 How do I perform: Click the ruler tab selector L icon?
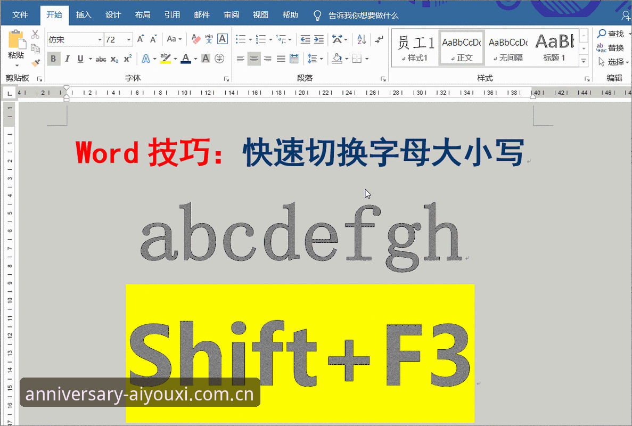tap(10, 93)
